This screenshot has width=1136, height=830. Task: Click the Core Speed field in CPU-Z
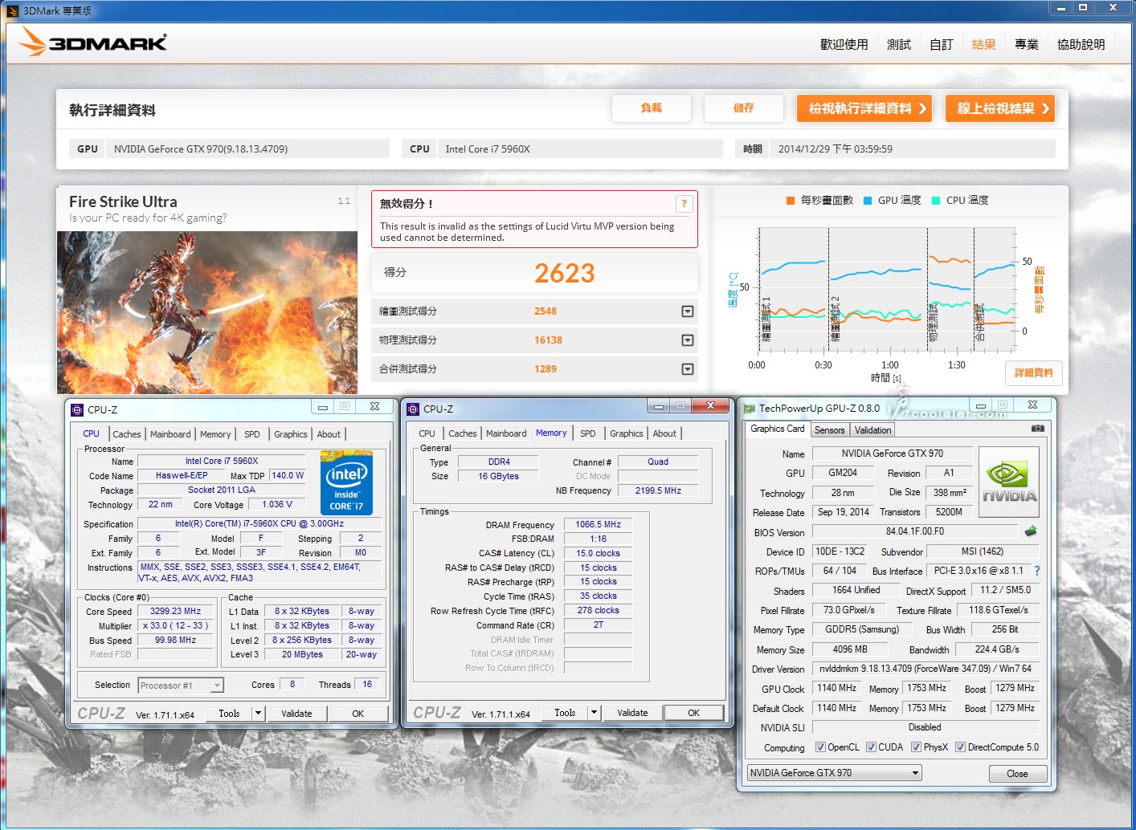176,612
